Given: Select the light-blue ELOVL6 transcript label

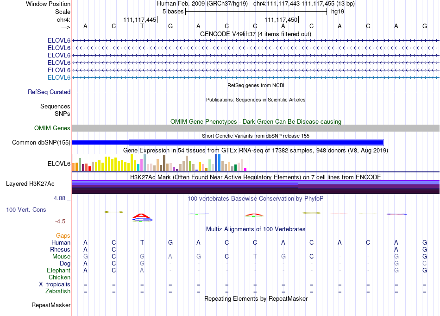Looking at the screenshot, I should [59, 77].
